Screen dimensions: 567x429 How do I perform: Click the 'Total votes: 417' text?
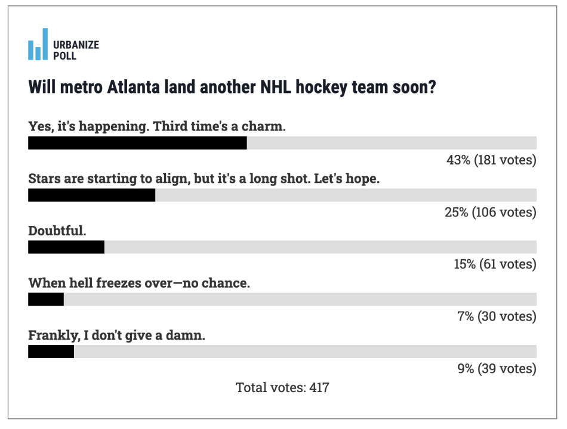[282, 387]
